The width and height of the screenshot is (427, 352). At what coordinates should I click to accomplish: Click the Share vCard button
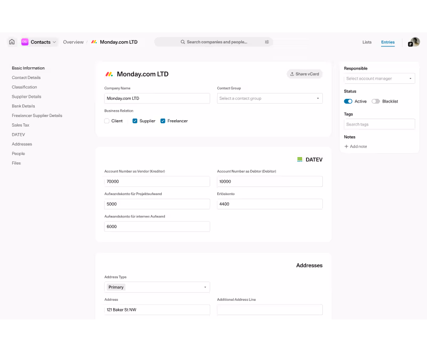(x=304, y=74)
